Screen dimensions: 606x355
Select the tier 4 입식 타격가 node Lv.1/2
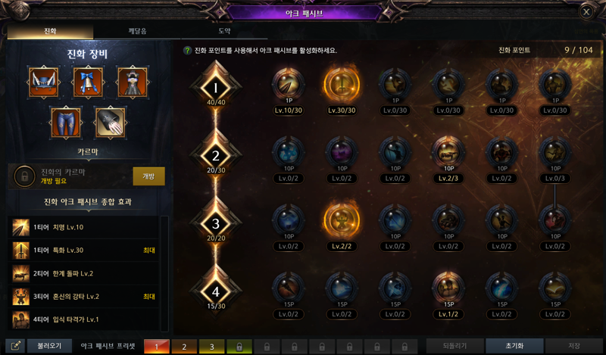click(448, 288)
